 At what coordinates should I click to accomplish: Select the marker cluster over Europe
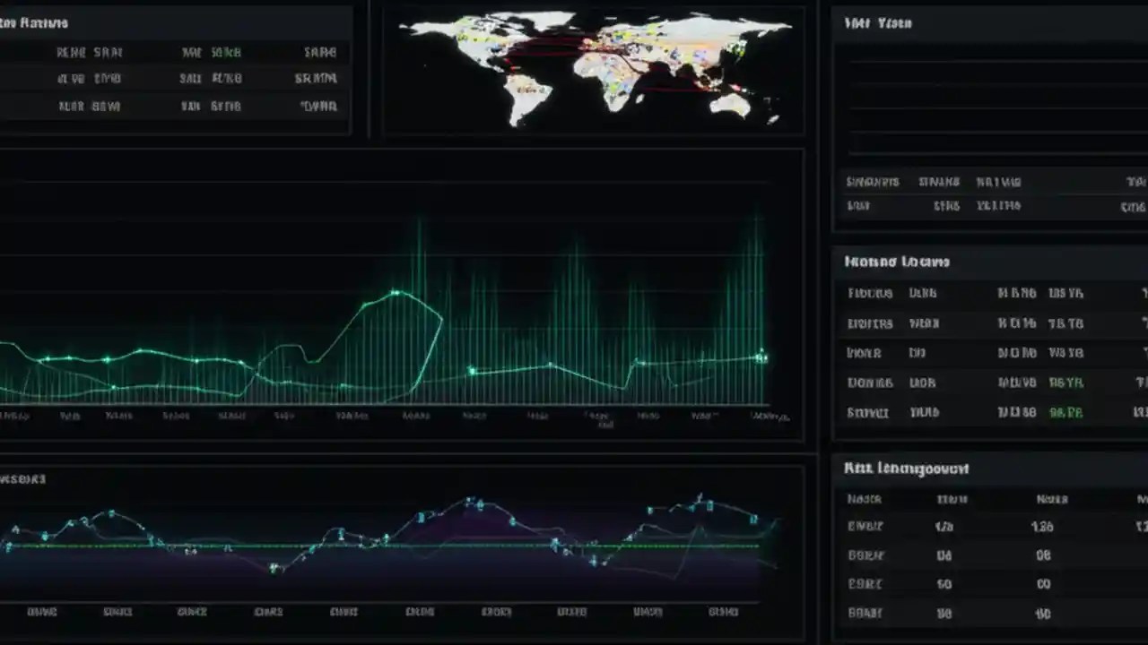[x=619, y=38]
